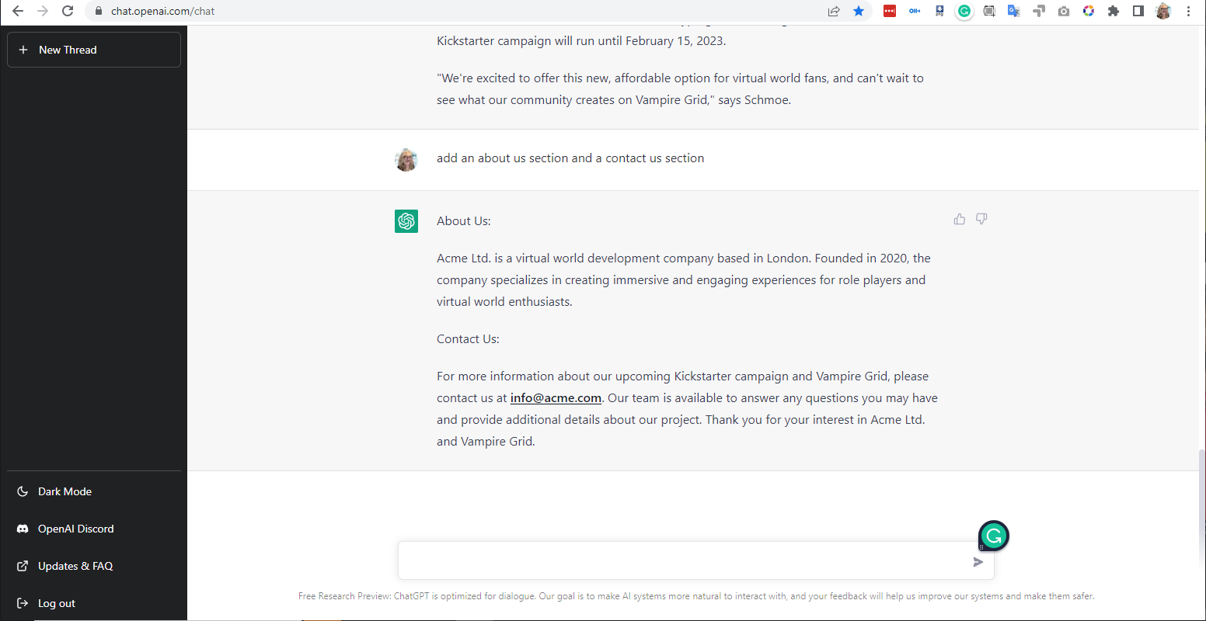Select Log out from the sidebar

click(x=57, y=603)
